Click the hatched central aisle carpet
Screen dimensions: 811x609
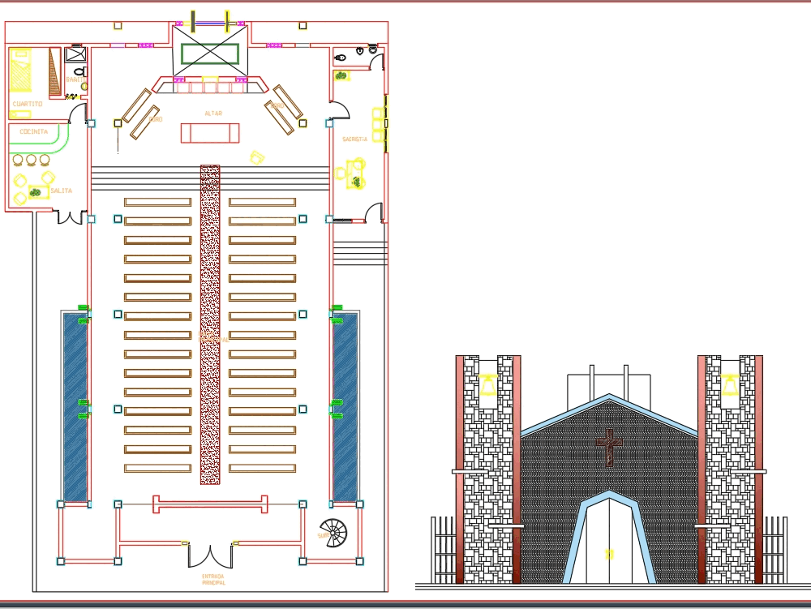point(208,365)
